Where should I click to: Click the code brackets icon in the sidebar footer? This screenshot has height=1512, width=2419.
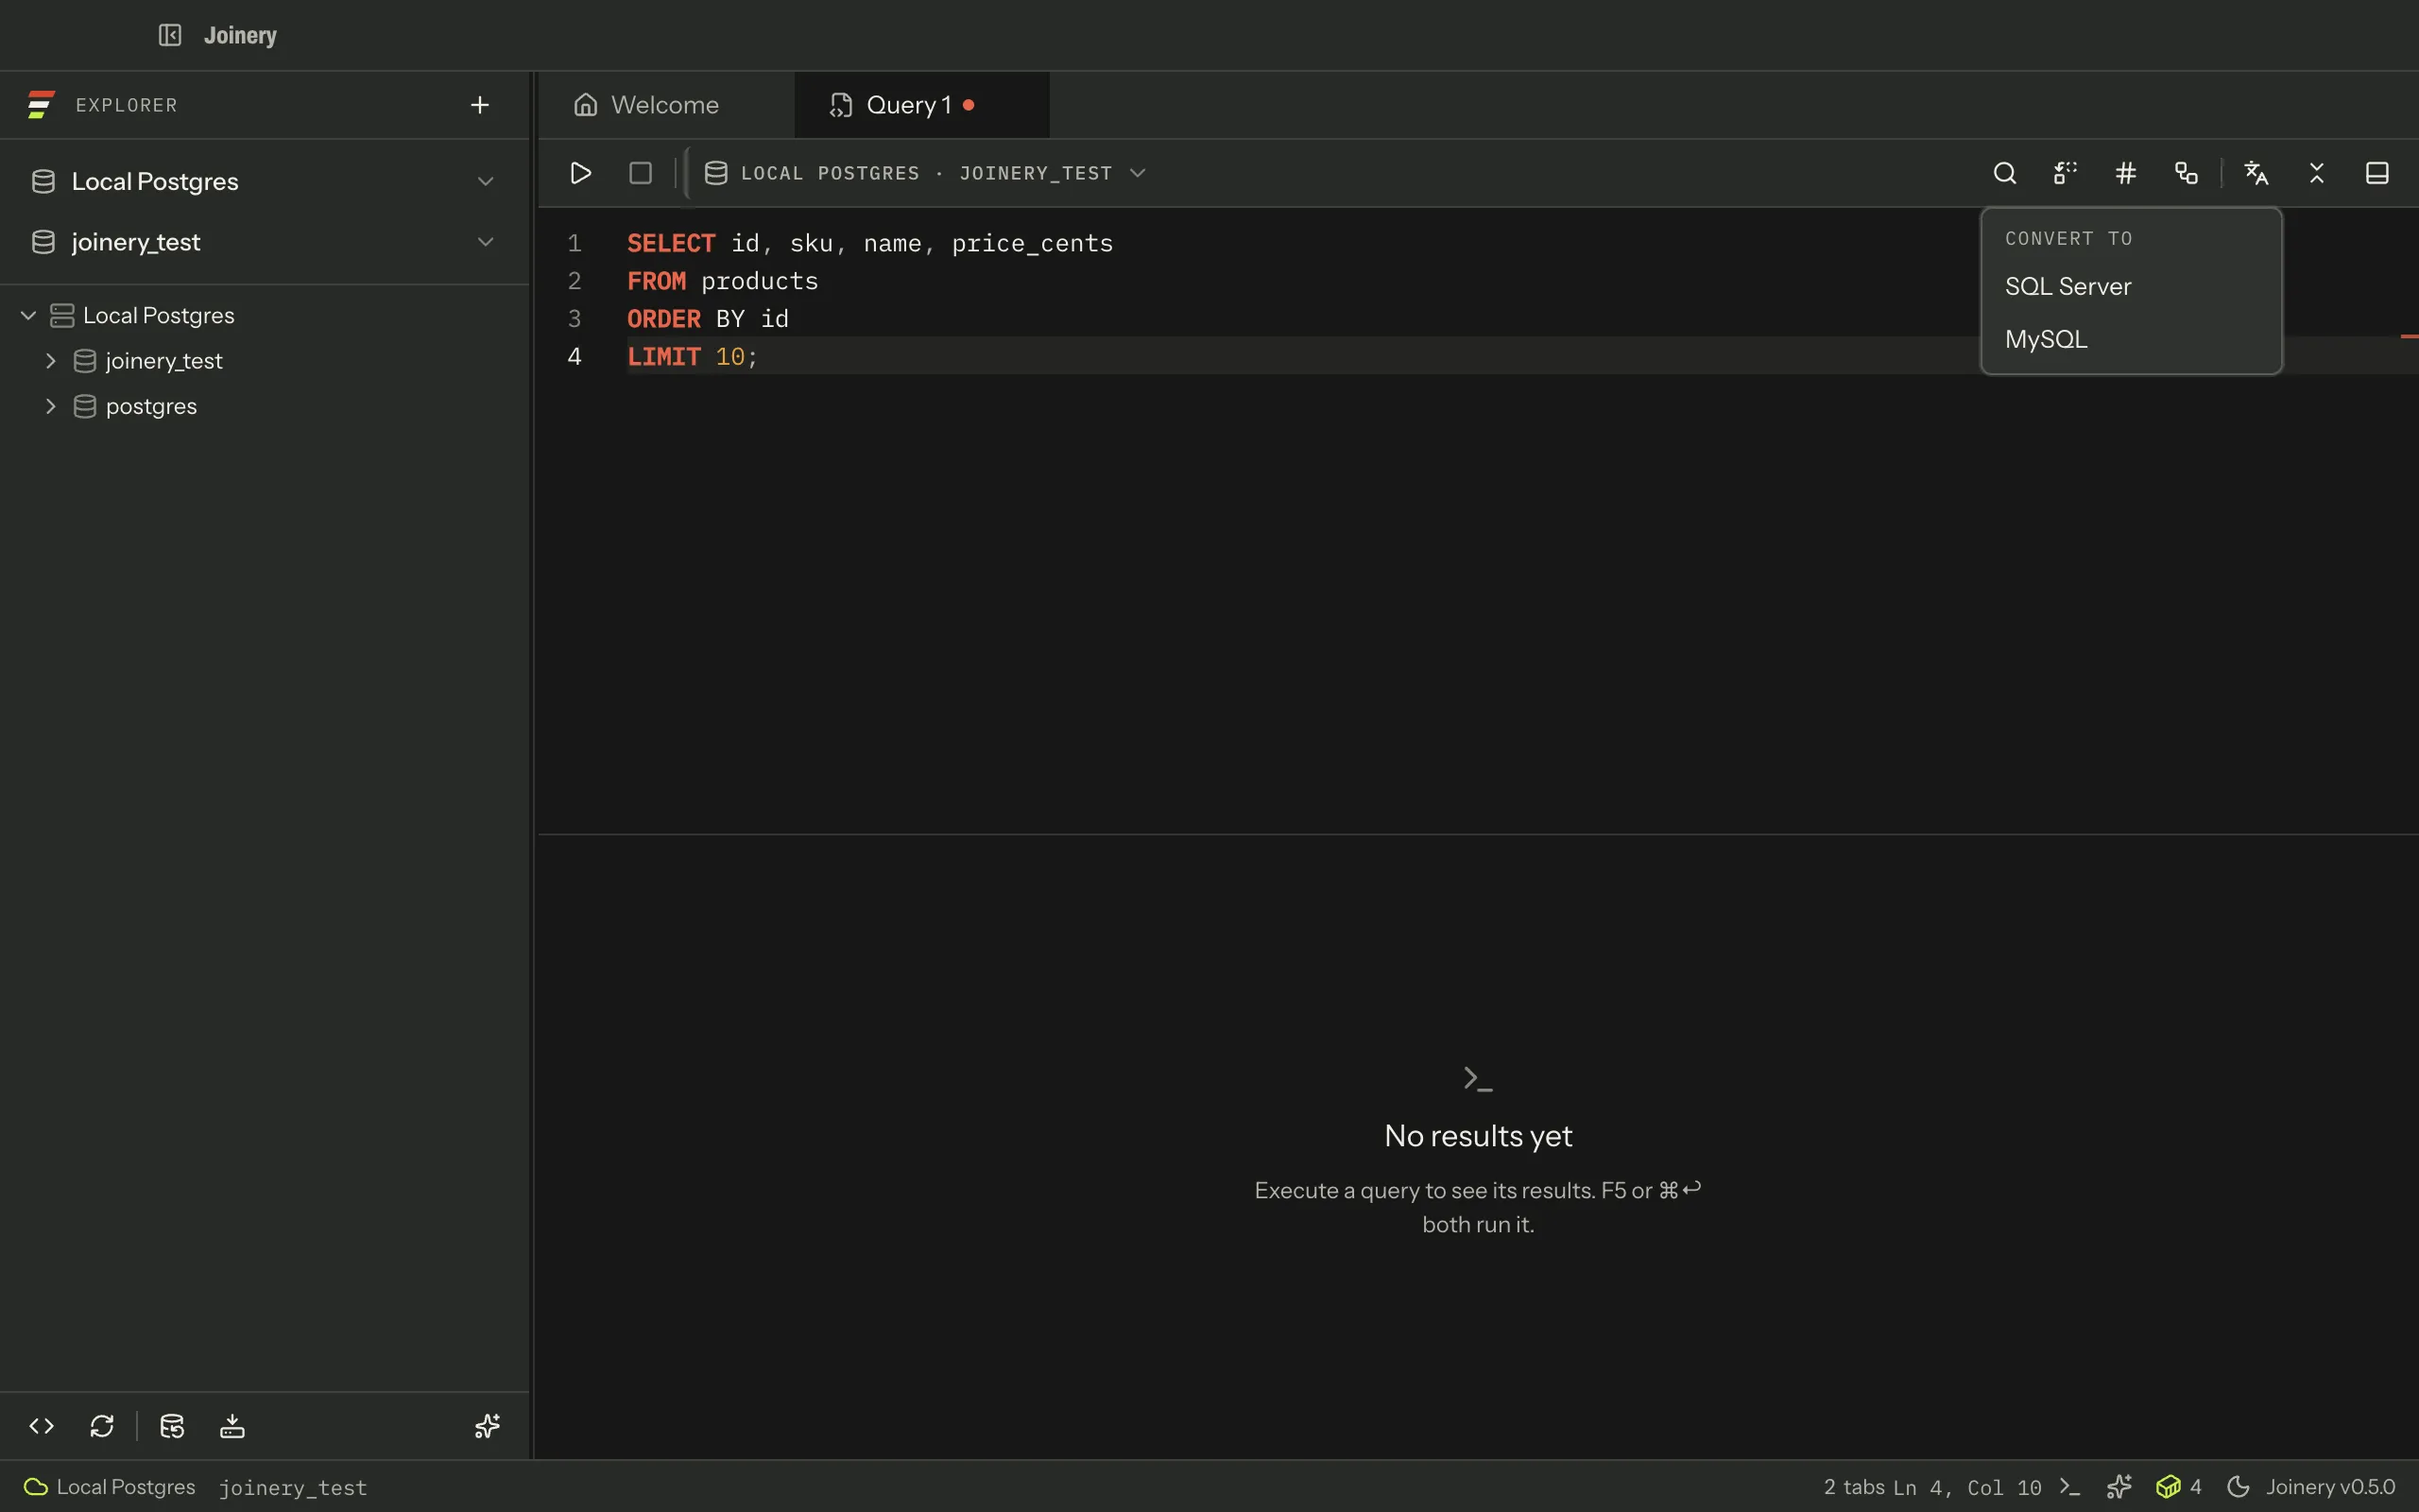tap(41, 1426)
